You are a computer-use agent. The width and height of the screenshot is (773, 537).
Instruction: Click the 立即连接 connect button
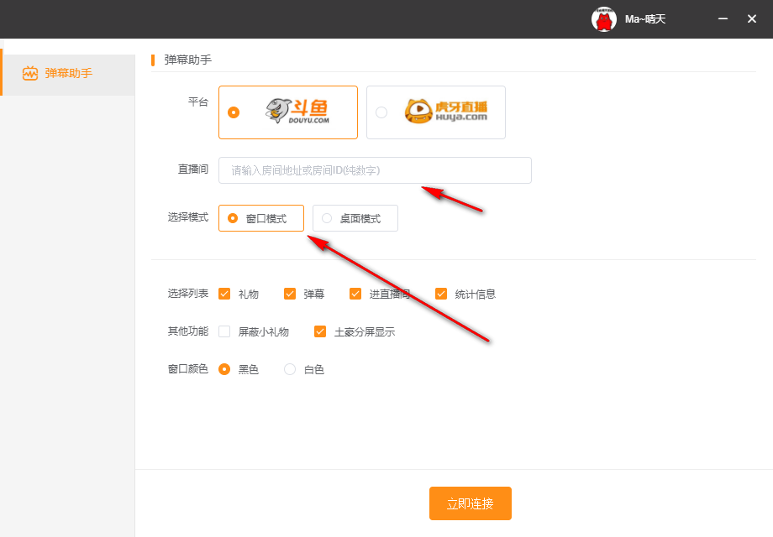pyautogui.click(x=470, y=503)
